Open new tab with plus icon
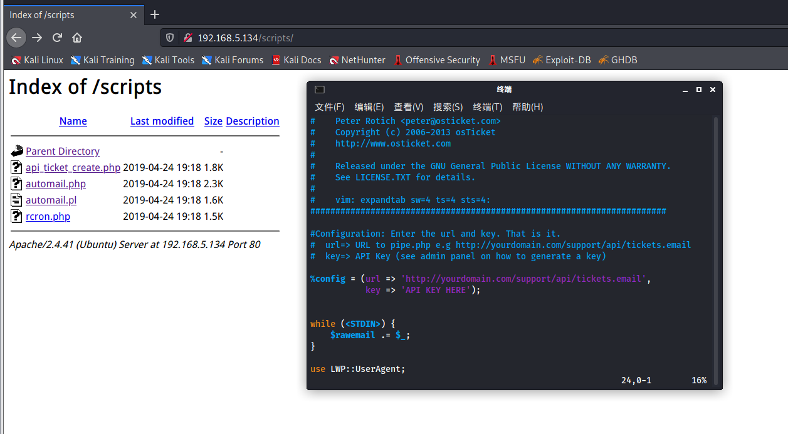Viewport: 788px width, 434px height. (155, 14)
